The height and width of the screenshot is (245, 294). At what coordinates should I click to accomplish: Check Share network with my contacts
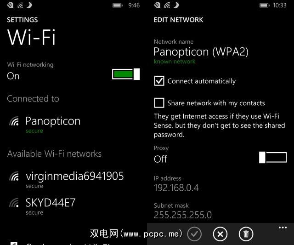pos(159,103)
